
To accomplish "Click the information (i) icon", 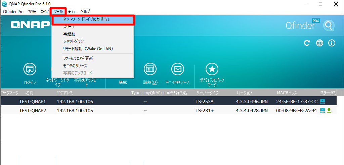I will [x=332, y=43].
